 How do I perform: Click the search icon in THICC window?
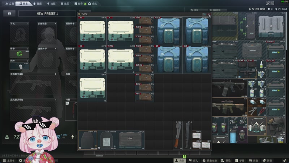pos(79,14)
